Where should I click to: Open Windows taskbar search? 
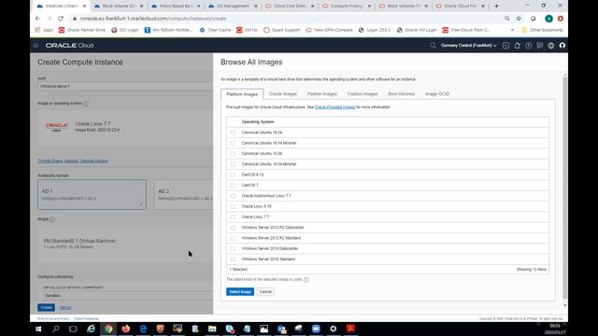(56, 329)
